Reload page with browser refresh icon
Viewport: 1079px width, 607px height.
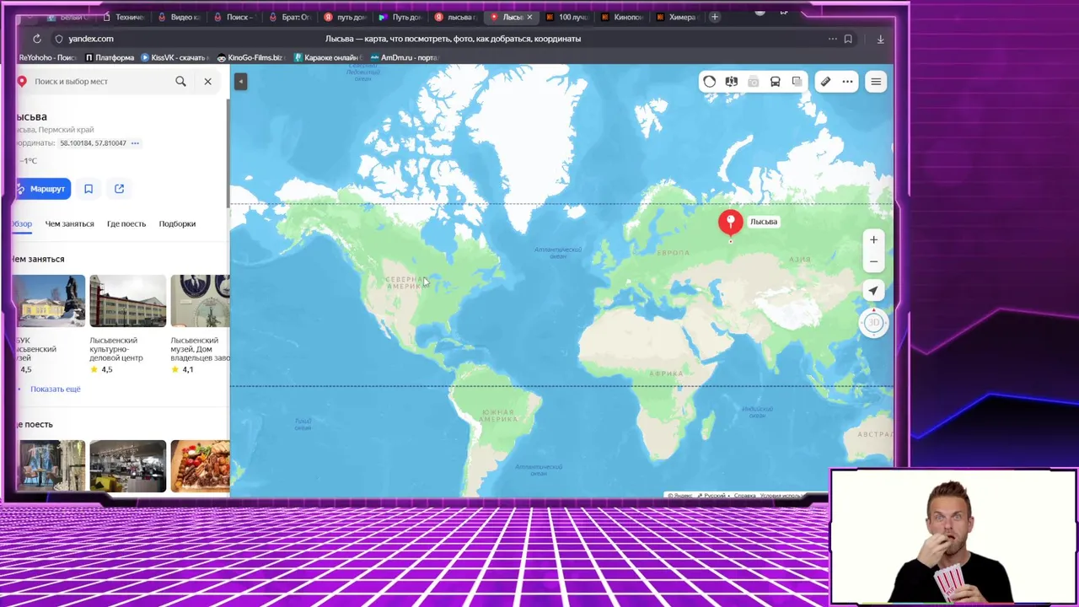coord(37,39)
